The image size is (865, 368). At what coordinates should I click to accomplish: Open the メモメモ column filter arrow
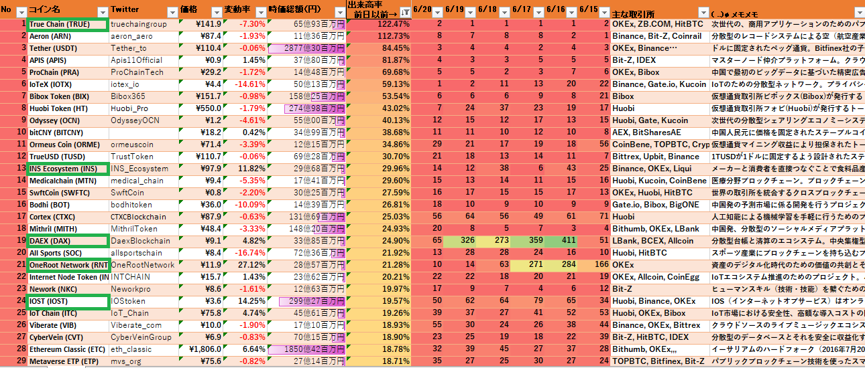click(x=859, y=12)
